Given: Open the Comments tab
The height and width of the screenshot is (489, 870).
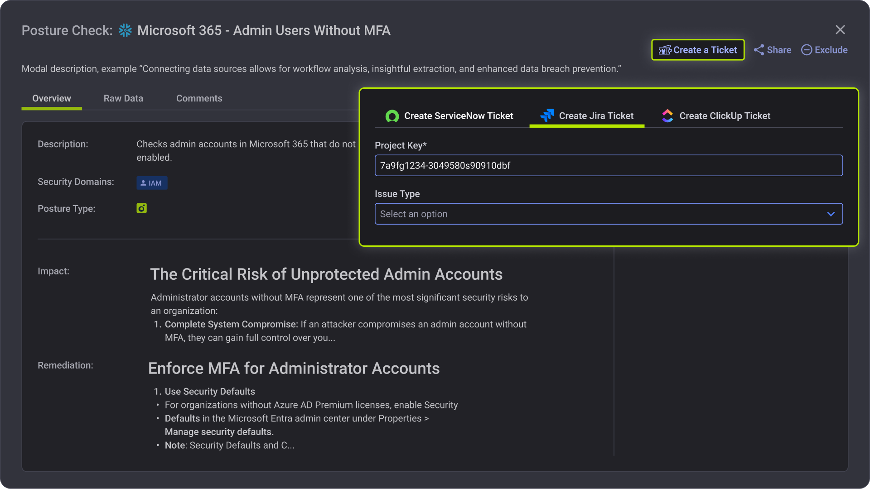Looking at the screenshot, I should pos(199,98).
